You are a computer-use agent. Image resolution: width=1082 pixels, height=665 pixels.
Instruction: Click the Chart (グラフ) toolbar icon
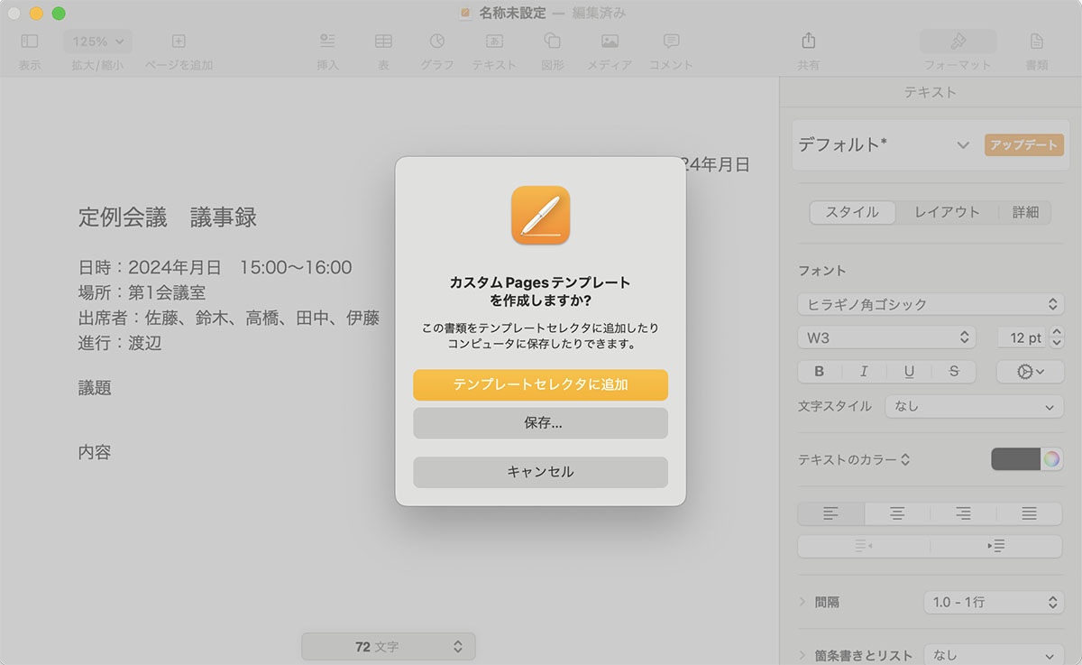coord(437,42)
